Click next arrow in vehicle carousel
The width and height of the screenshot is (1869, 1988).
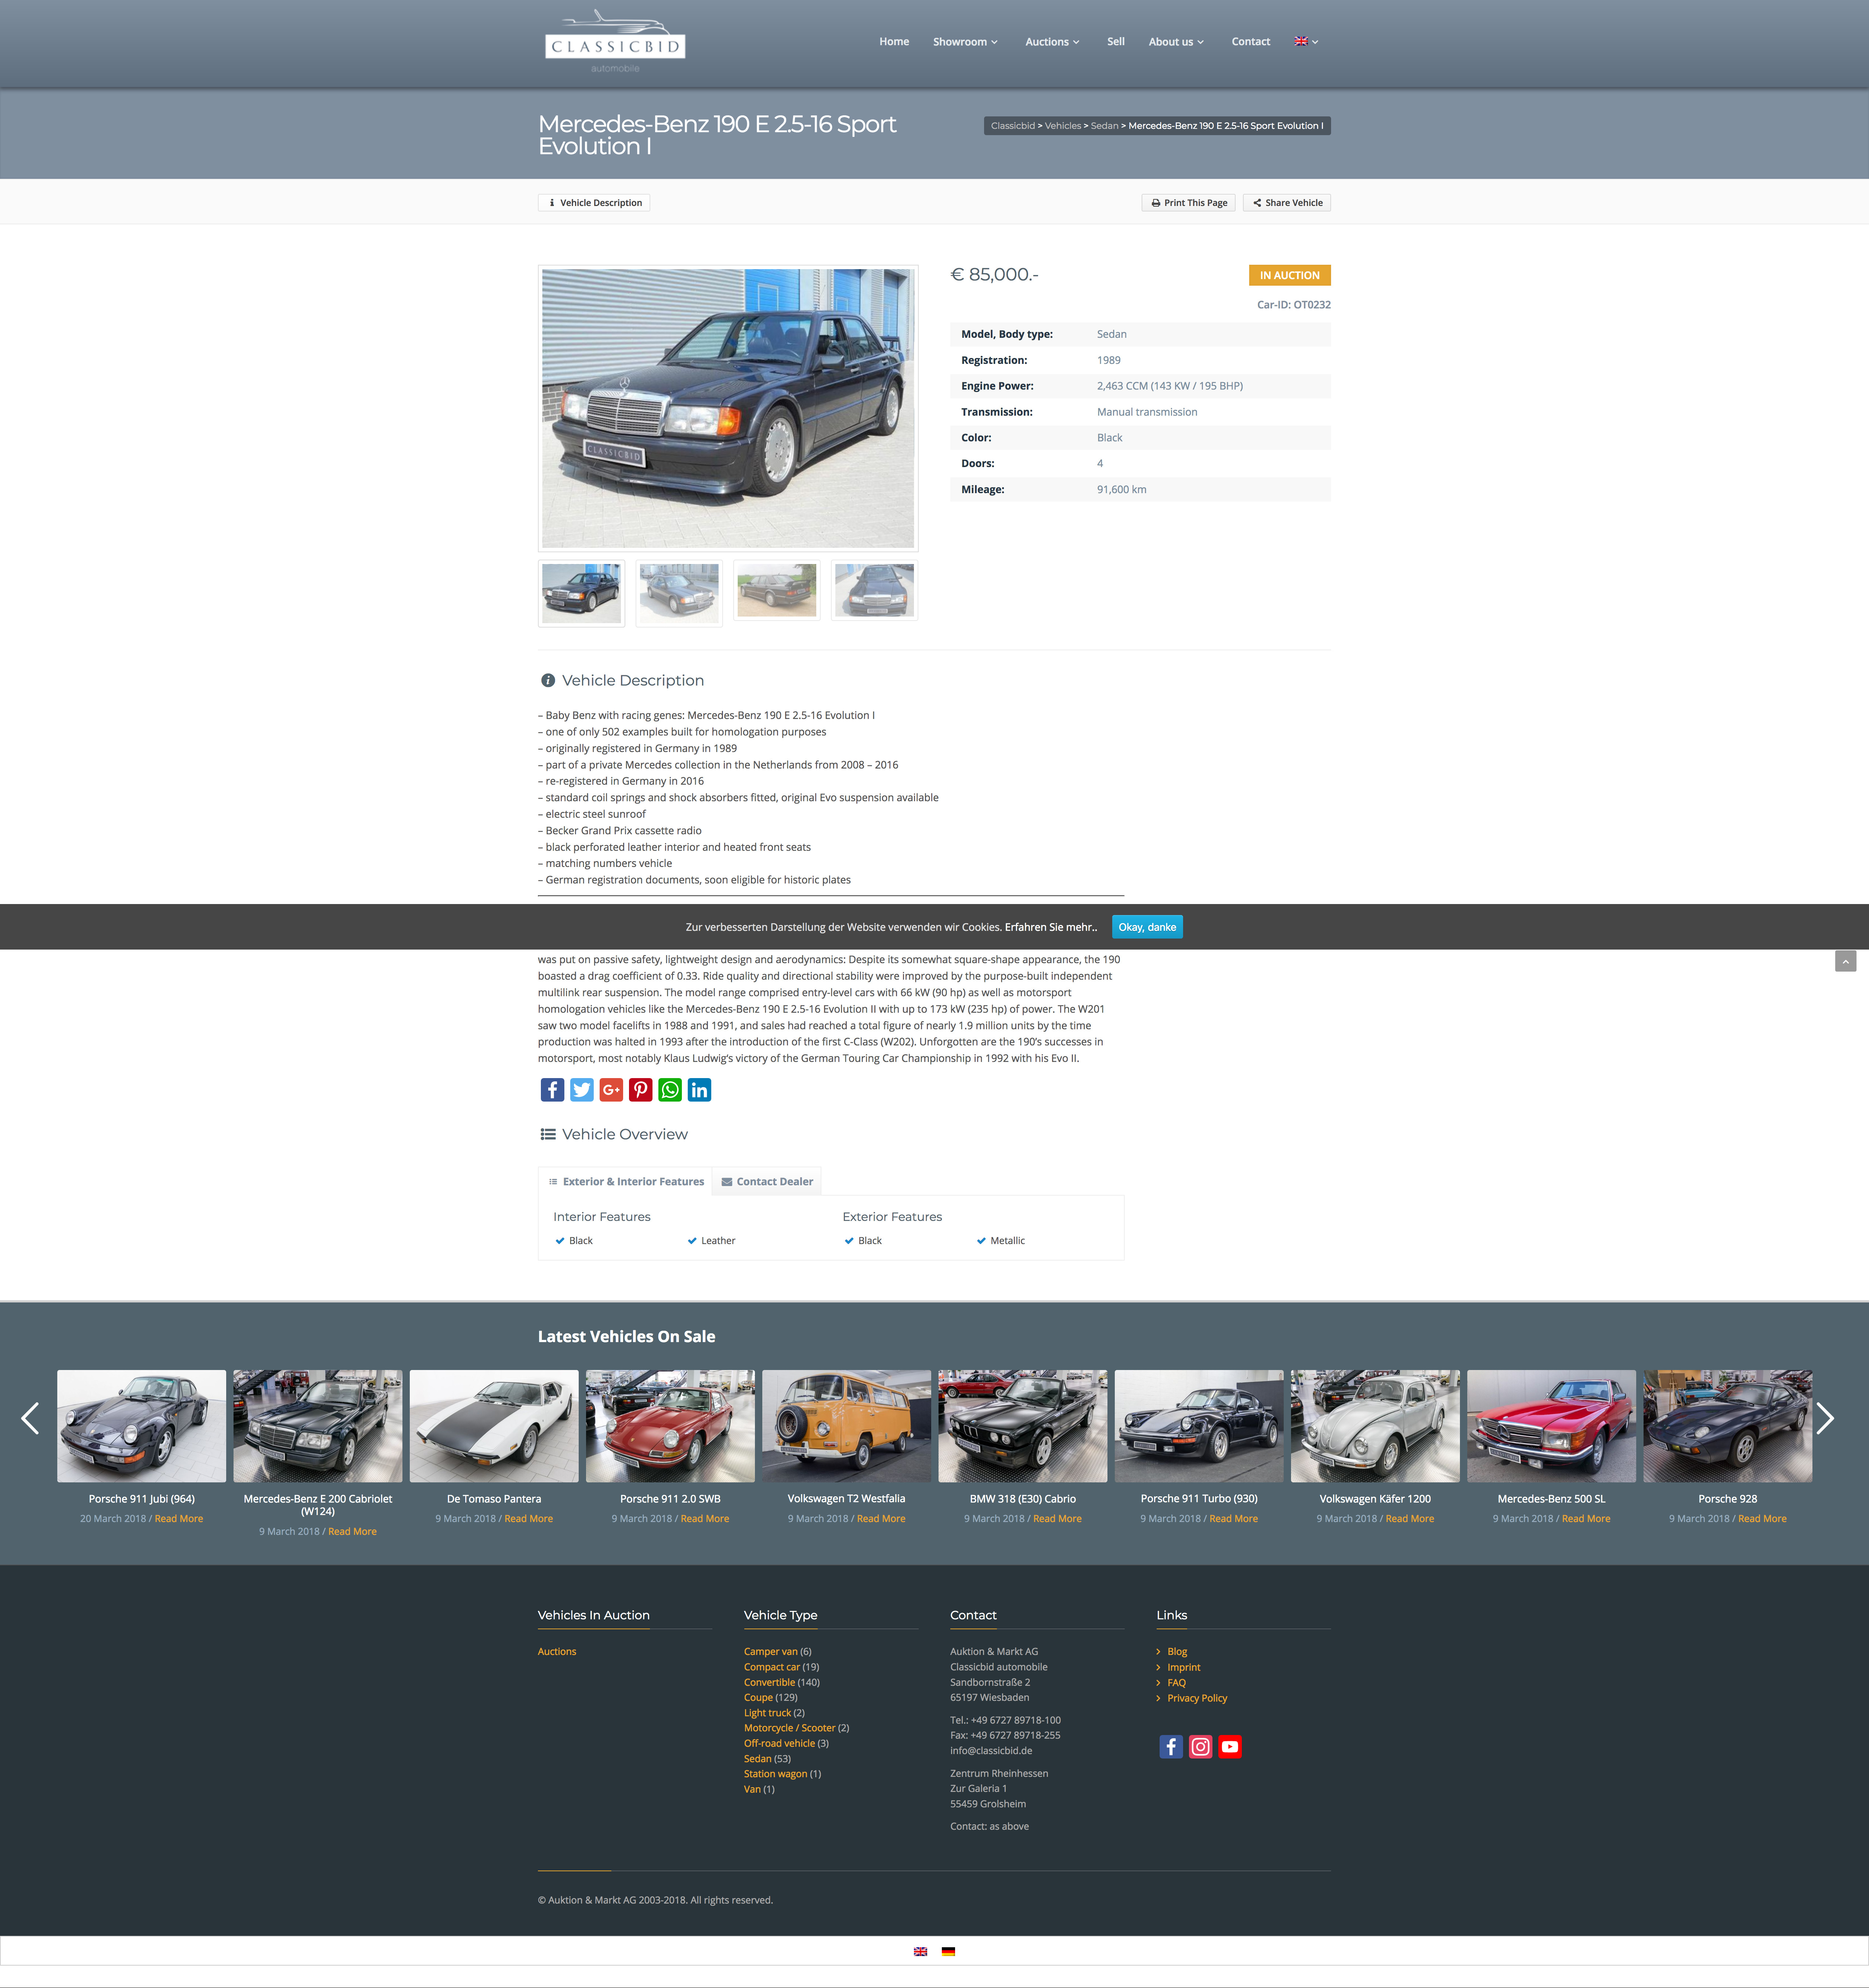pos(1825,1418)
